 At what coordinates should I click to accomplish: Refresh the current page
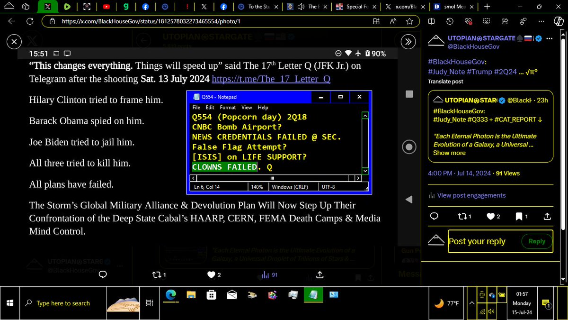coord(30,21)
